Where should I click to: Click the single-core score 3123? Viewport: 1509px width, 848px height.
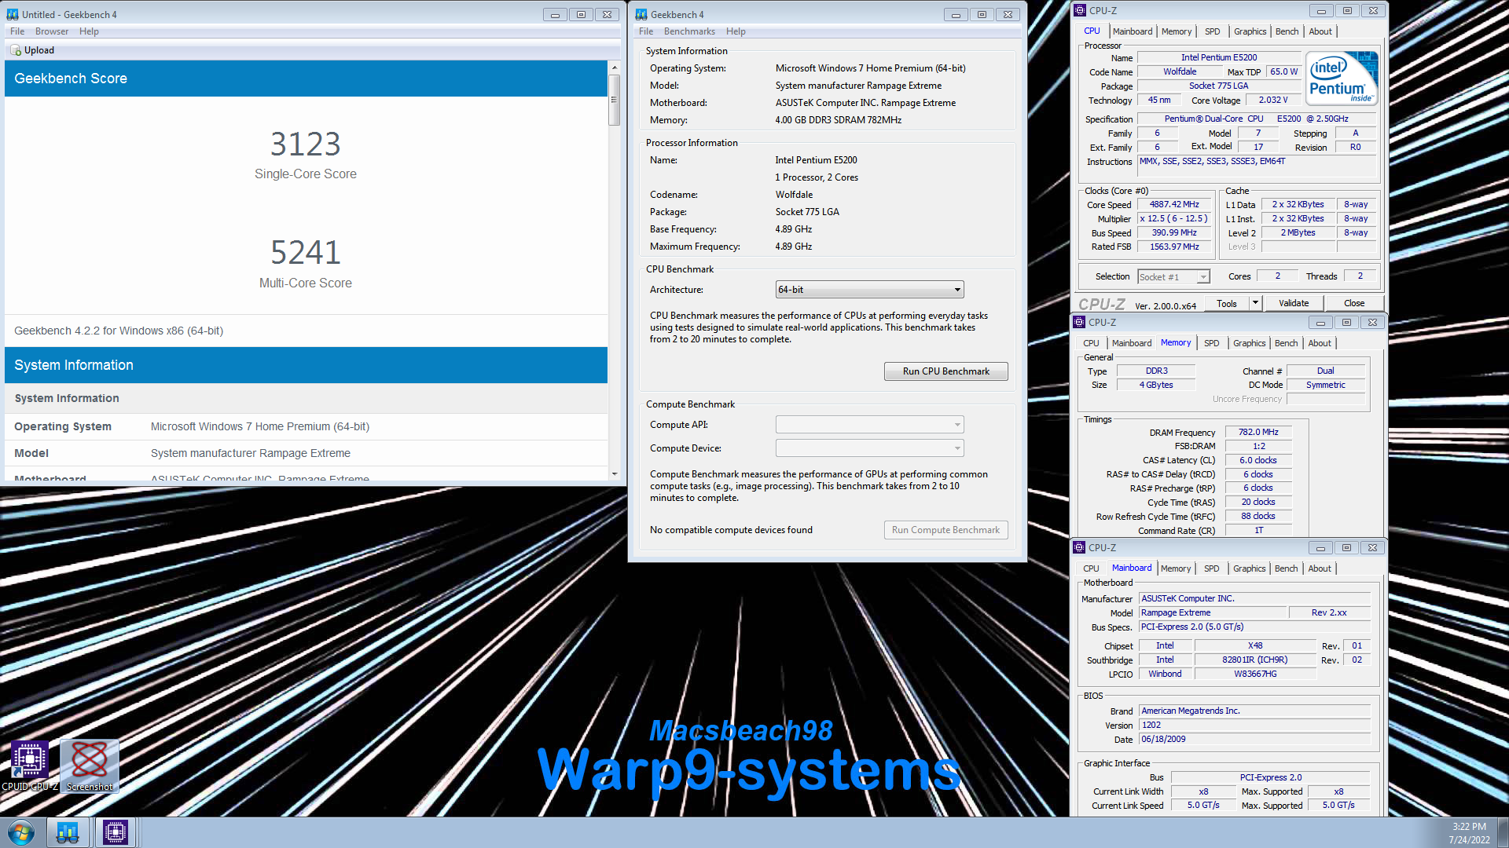(305, 144)
